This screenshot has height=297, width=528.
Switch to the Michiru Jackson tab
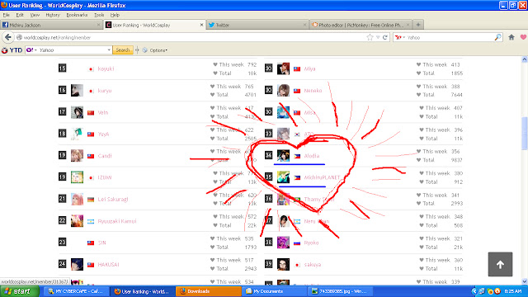click(x=51, y=25)
